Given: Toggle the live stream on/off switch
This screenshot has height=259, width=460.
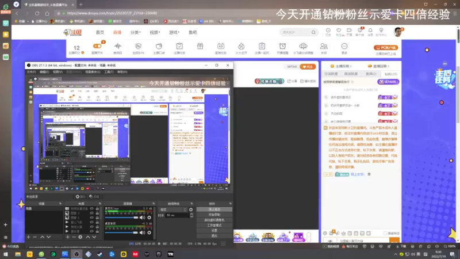Looking at the screenshot, I should [97, 46].
